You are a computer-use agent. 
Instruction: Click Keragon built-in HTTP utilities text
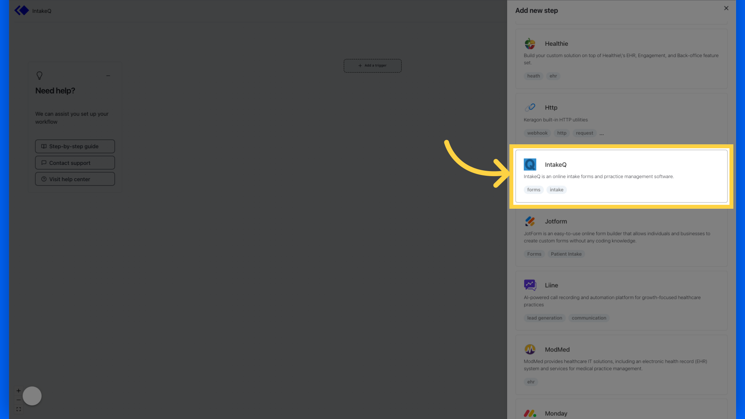556,120
